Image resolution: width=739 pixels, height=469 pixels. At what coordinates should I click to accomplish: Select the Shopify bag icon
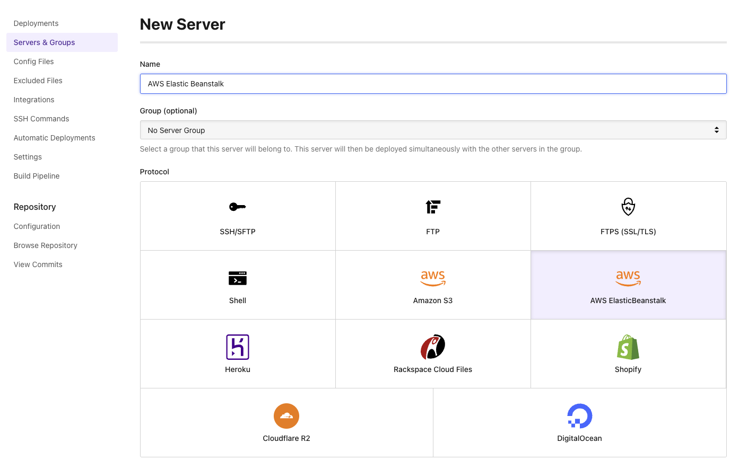point(628,347)
